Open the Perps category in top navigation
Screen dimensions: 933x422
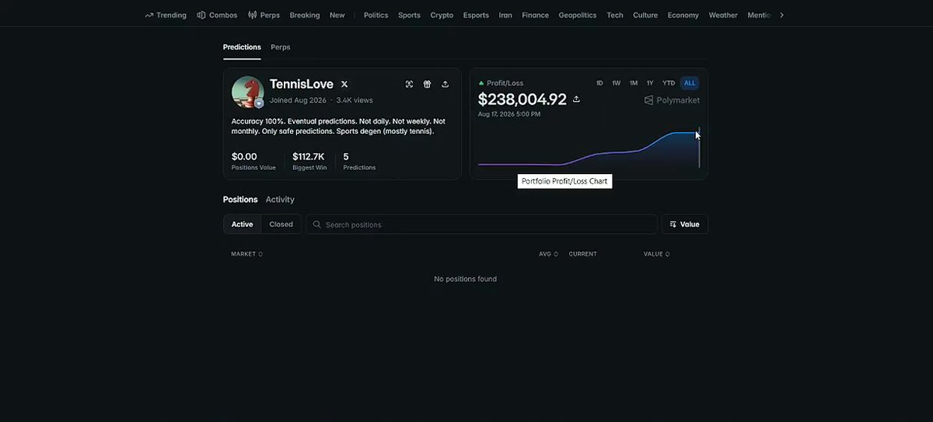(x=264, y=15)
